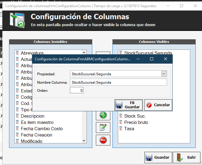Viewport: 202px width, 165px height.
Task: Click the Salir exit button
Action: click(x=186, y=157)
